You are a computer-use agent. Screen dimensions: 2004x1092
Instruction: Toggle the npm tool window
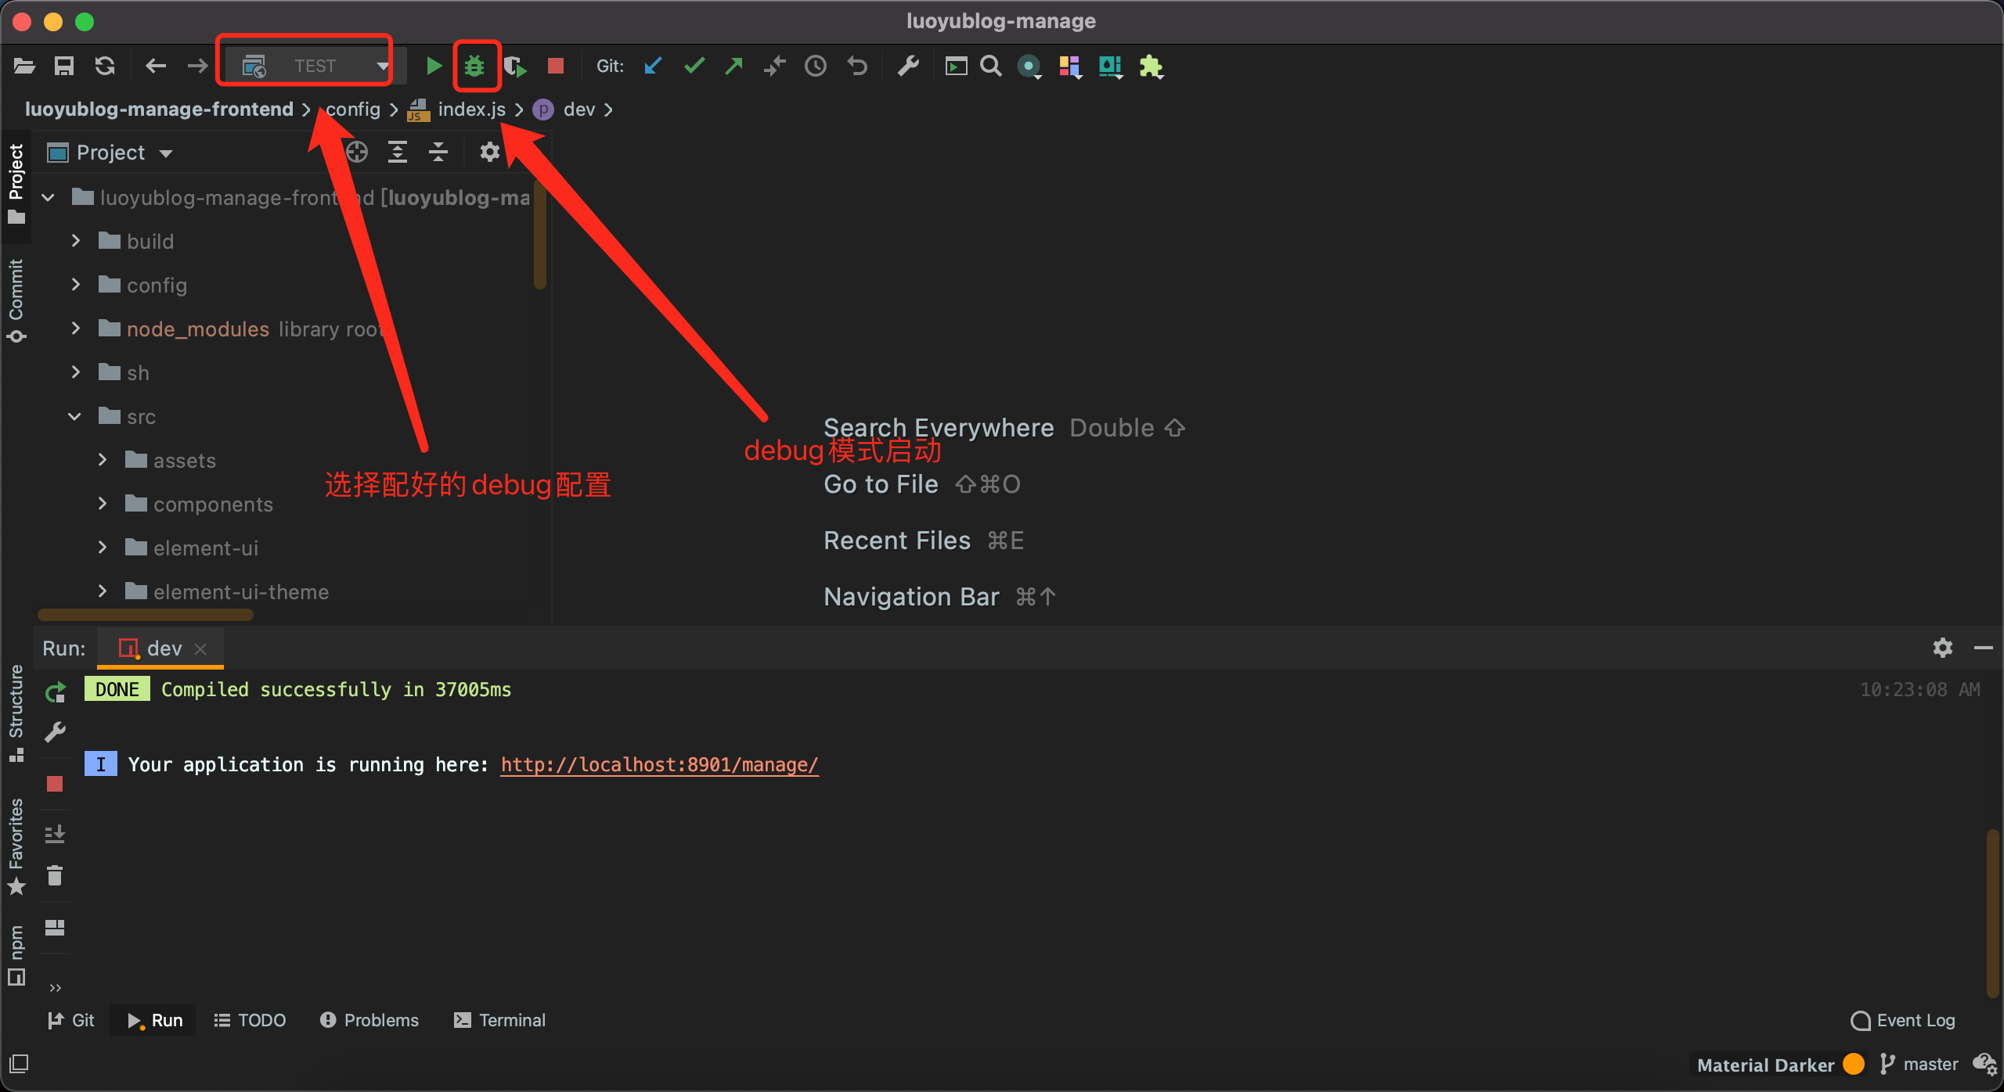pos(16,946)
